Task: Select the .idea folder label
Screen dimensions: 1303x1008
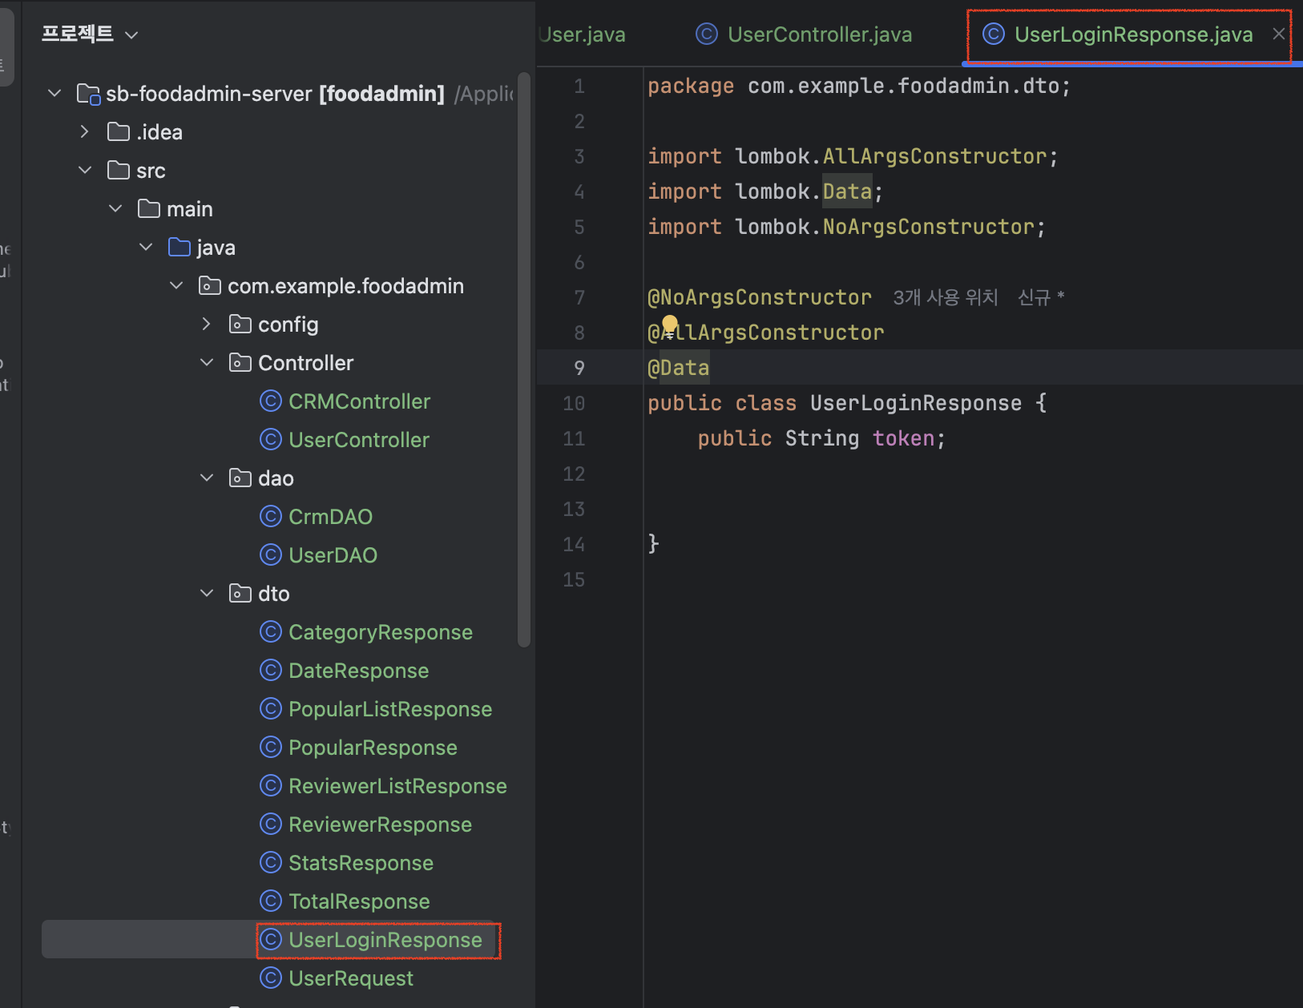Action: pos(159,132)
